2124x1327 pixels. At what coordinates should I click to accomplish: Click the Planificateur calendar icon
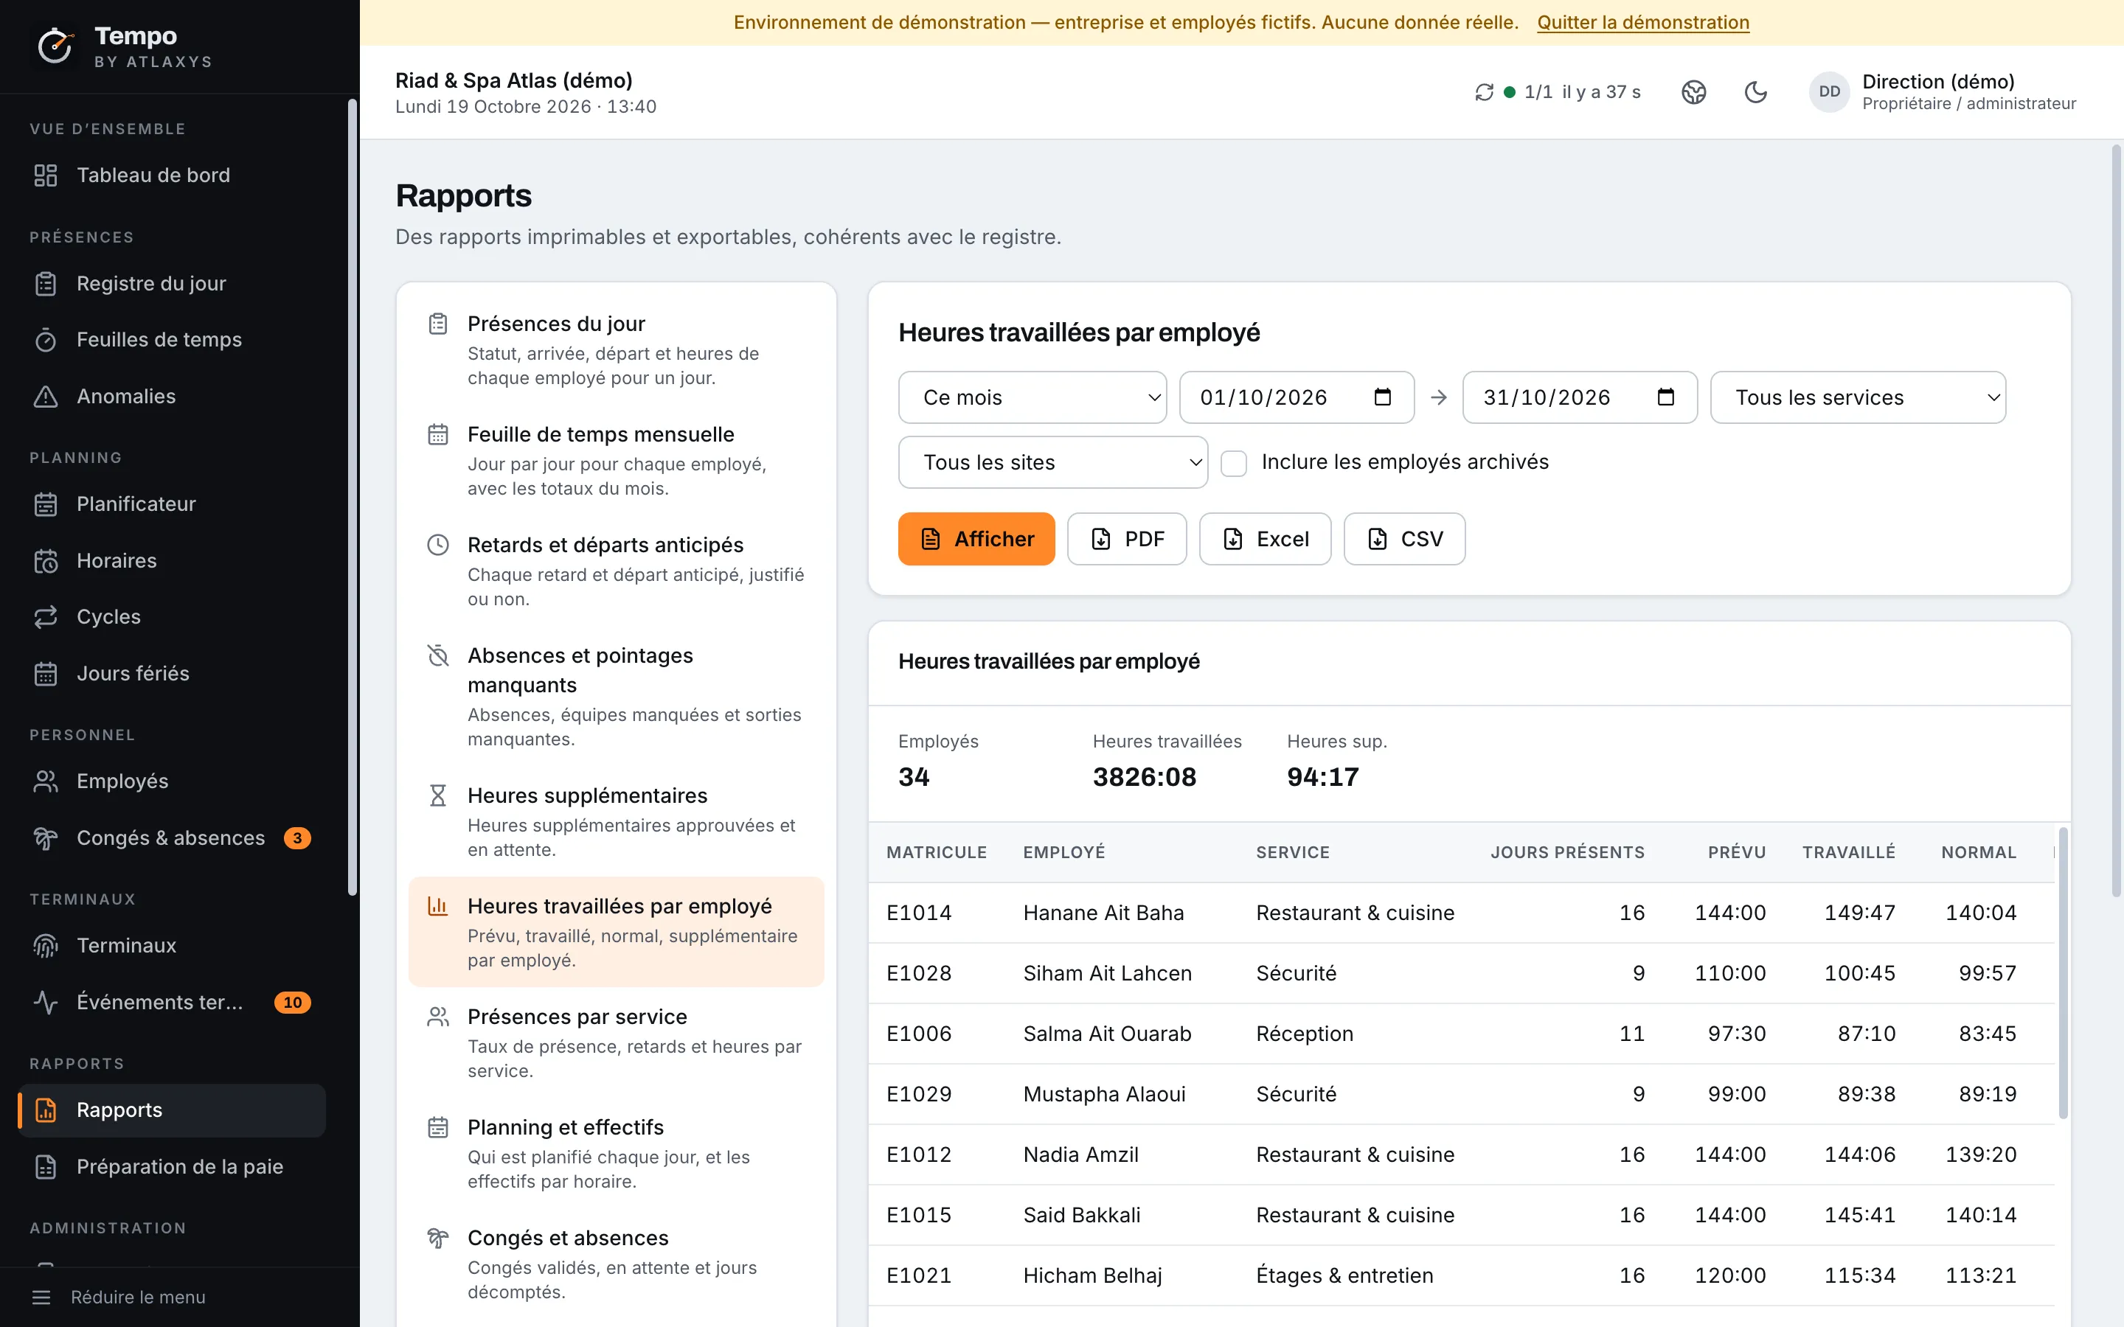[46, 505]
